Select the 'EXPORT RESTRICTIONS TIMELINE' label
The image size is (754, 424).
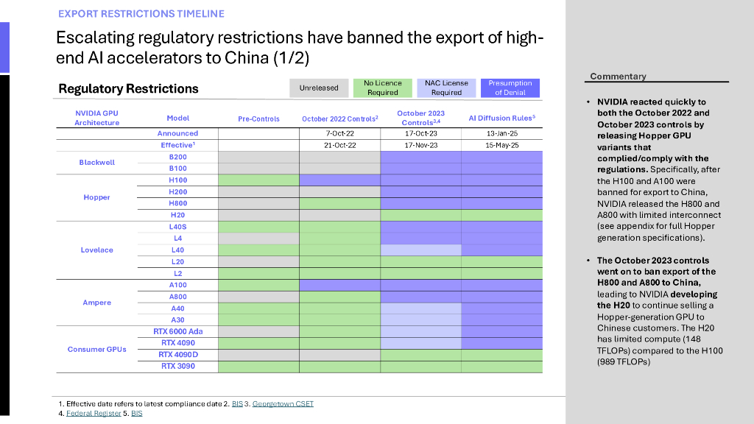pos(141,13)
